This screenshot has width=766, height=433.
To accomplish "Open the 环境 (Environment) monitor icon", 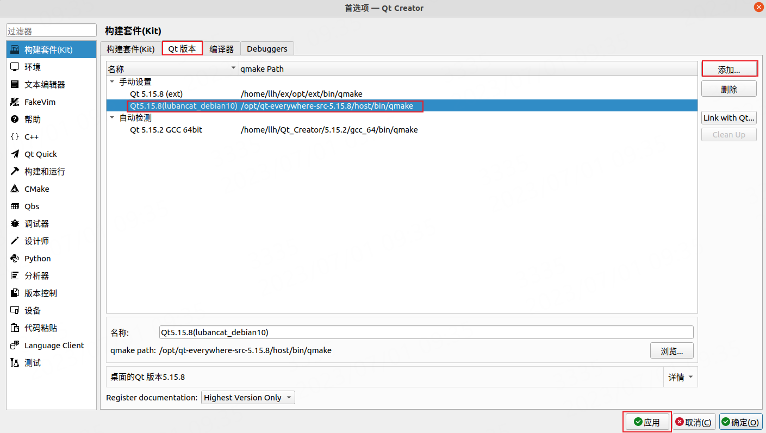I will (15, 67).
